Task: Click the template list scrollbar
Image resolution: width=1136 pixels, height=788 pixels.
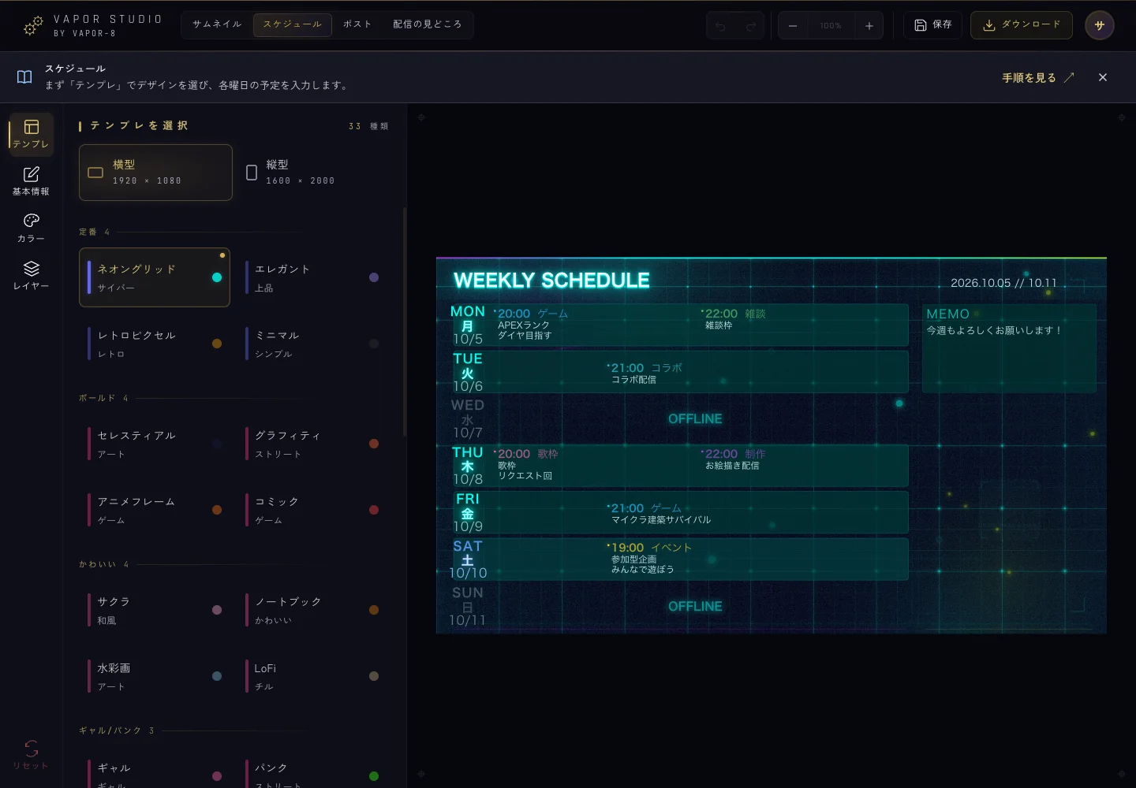Action: coord(405,322)
